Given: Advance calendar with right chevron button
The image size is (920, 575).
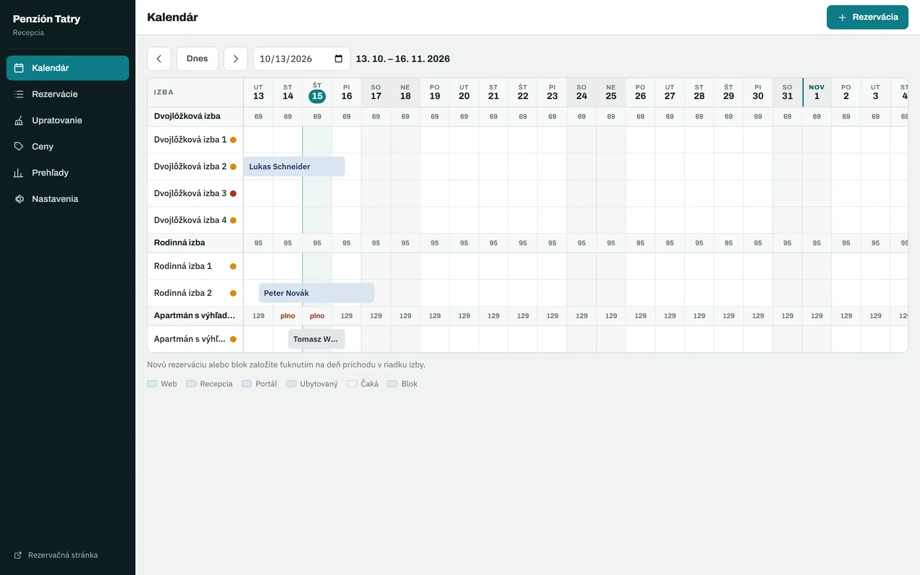Looking at the screenshot, I should (x=236, y=59).
